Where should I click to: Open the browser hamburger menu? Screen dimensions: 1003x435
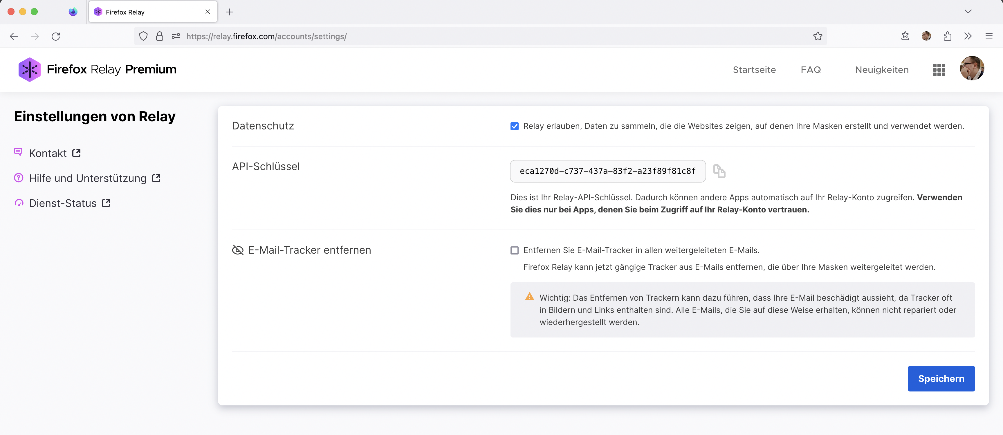[989, 36]
